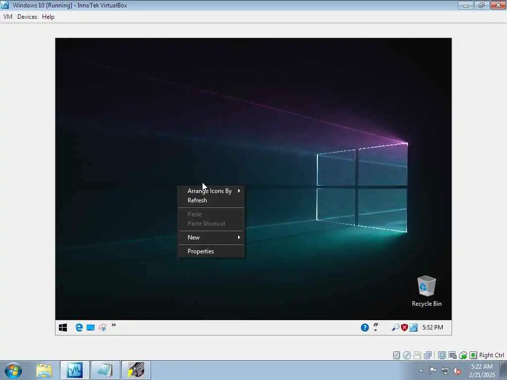Viewport: 507px width, 380px height.
Task: Open the VM menu in VirtualBox
Action: click(x=8, y=17)
